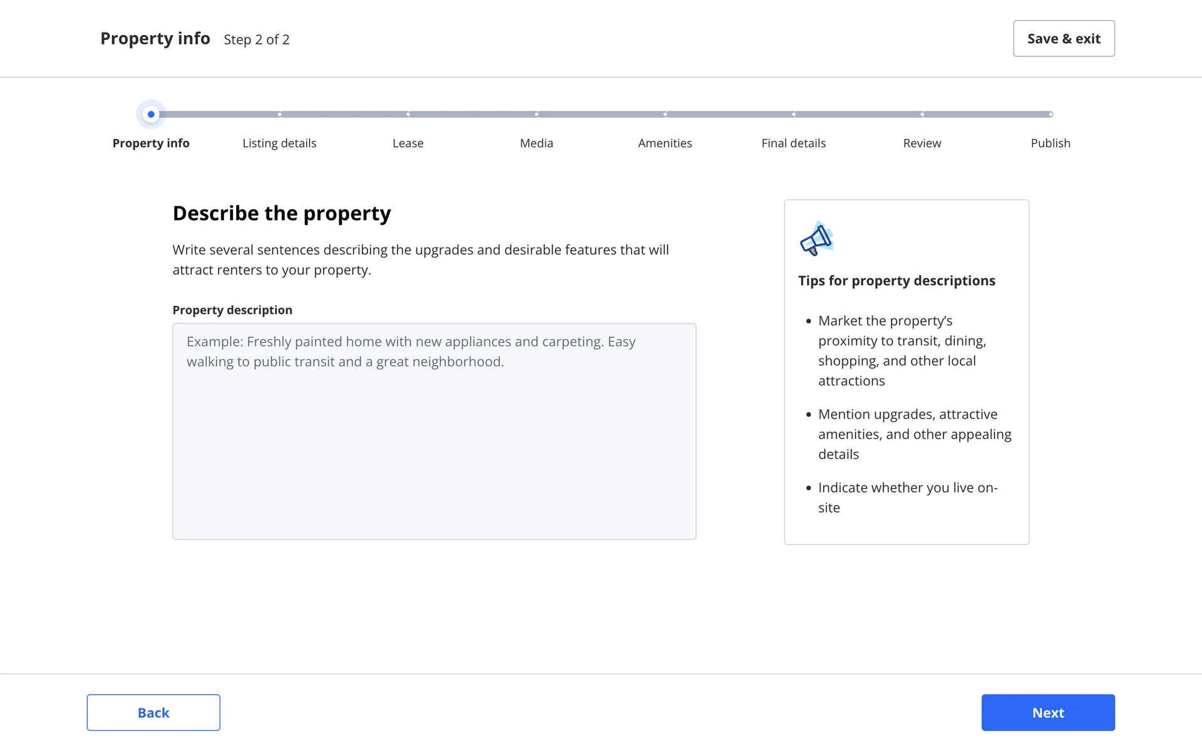This screenshot has width=1202, height=751.
Task: Click the Tips for property descriptions heading
Action: (x=896, y=281)
